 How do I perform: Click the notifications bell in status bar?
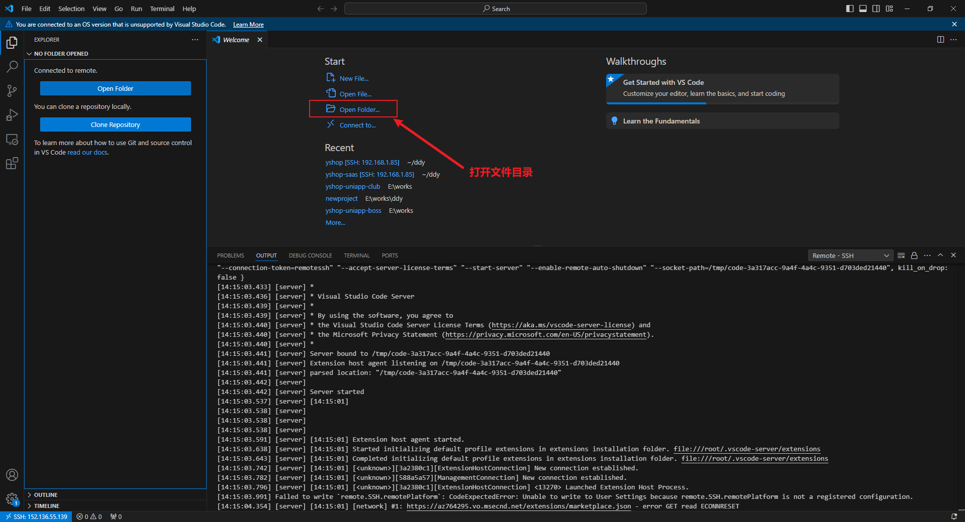pos(954,516)
